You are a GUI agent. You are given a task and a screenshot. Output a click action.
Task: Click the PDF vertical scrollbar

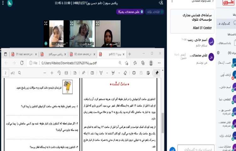pyautogui.click(x=163, y=120)
